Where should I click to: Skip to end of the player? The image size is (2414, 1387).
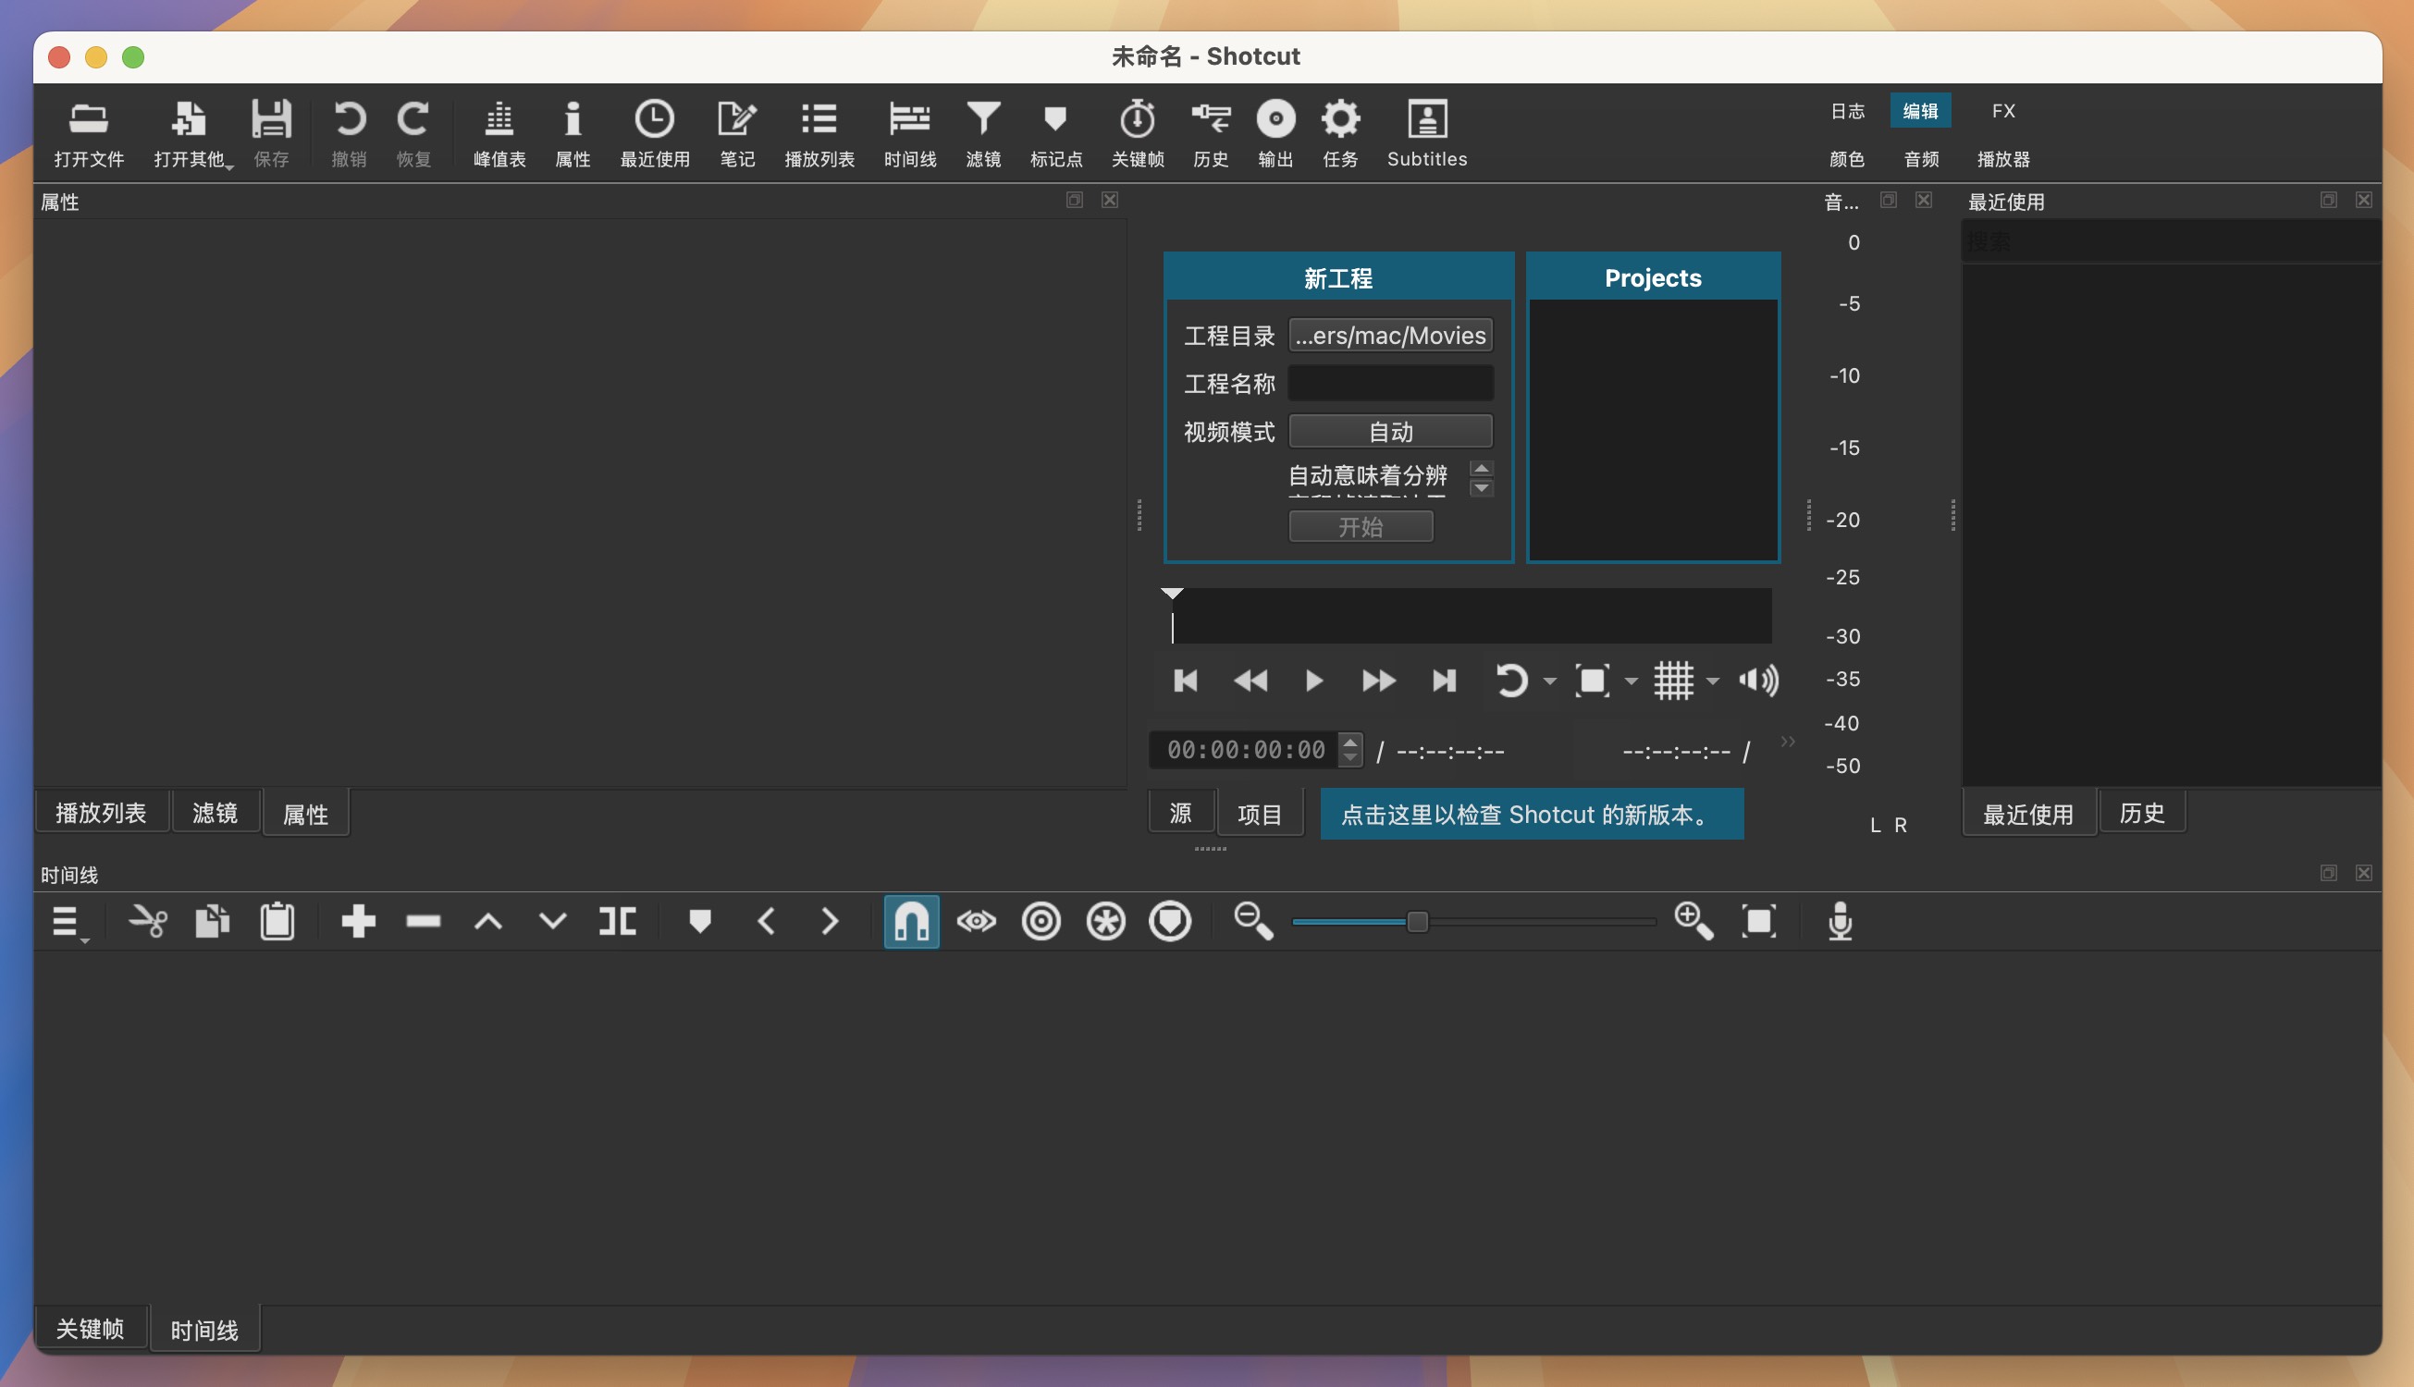pos(1444,681)
